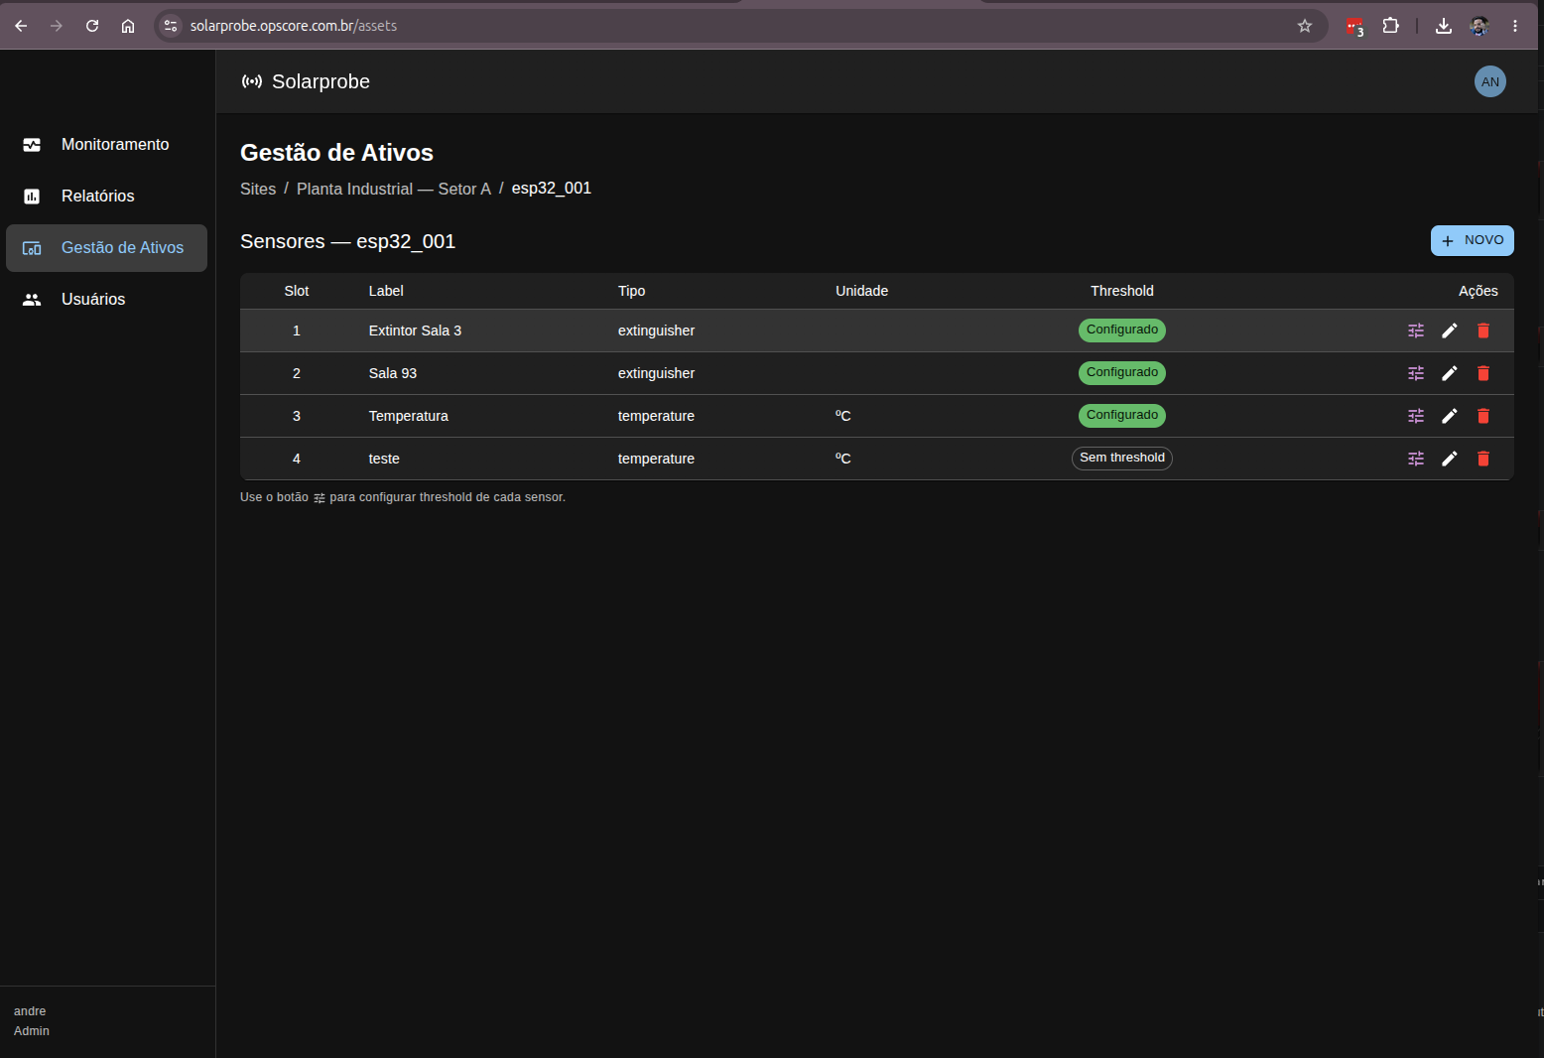
Task: Edit the Temperatura sensor with the pencil icon
Action: click(1450, 416)
